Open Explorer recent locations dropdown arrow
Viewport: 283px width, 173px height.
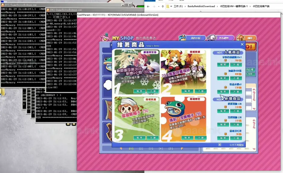(159, 6)
